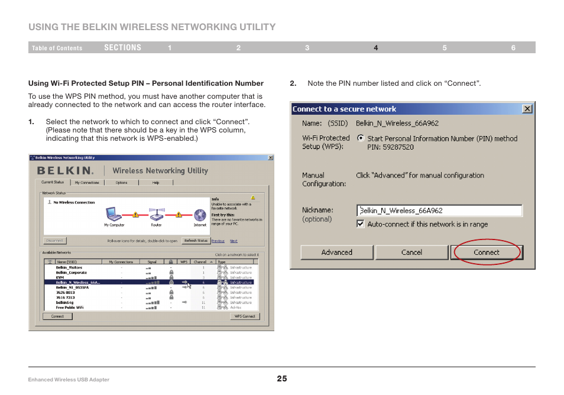Open the Options tab
Image resolution: width=564 pixels, height=395 pixels.
click(x=121, y=182)
